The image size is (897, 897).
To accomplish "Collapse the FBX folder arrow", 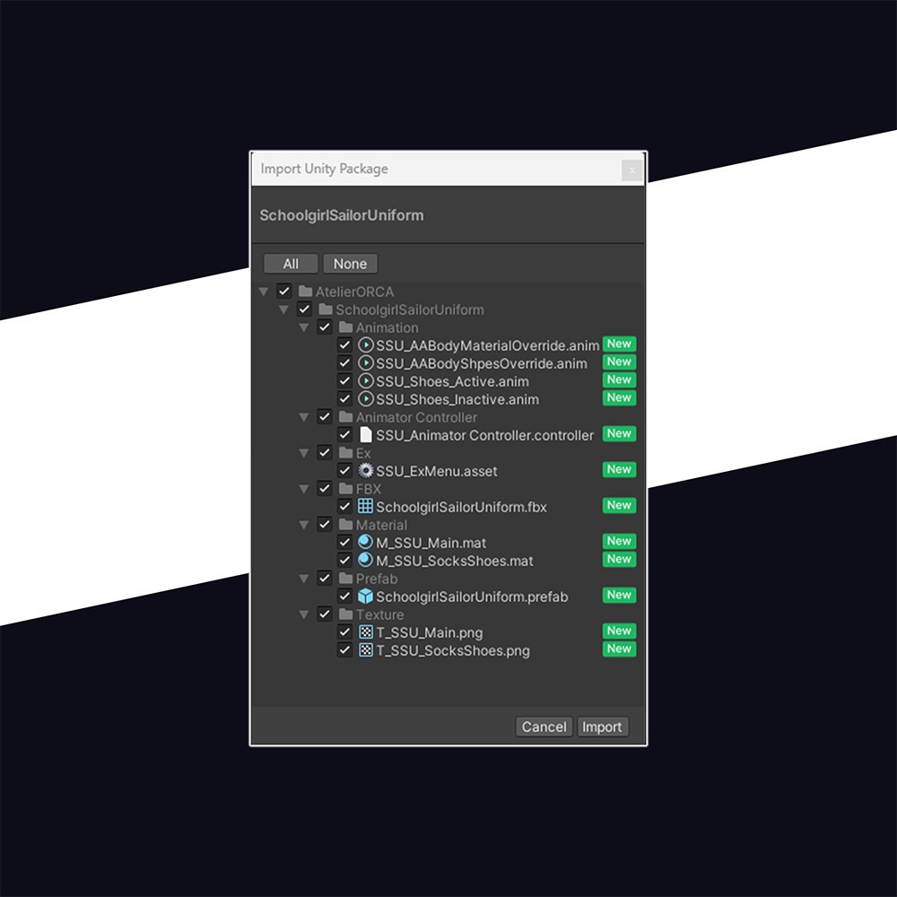I will tap(304, 489).
